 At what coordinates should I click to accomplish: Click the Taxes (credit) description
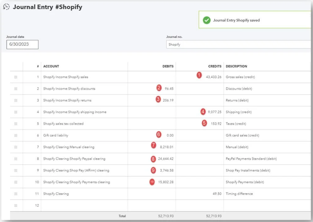(x=236, y=124)
